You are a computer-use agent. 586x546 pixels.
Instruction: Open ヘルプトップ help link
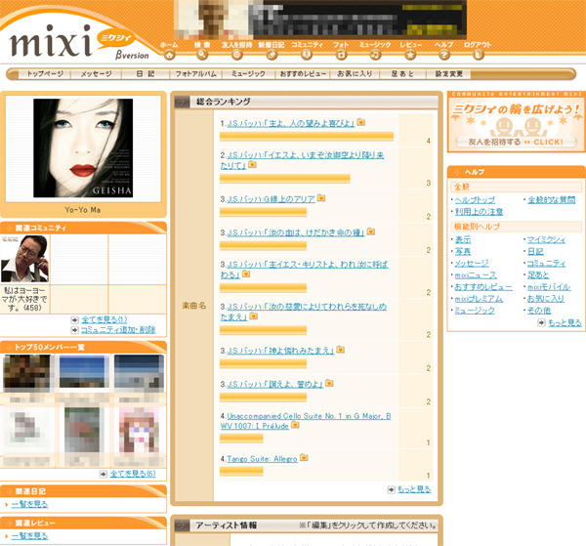[x=475, y=200]
